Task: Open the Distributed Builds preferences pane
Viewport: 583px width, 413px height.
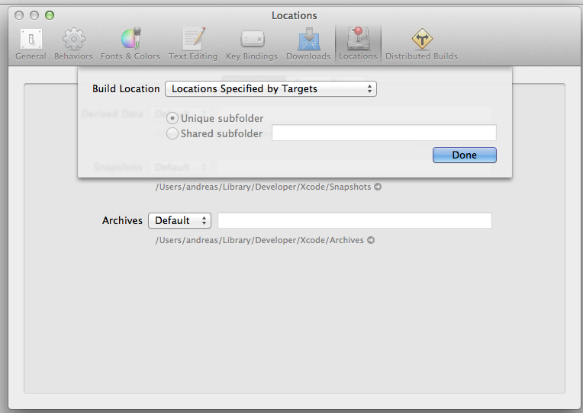Action: tap(421, 44)
